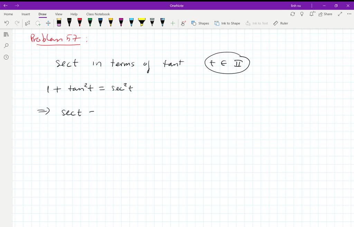Activate the Lasso Select tool
This screenshot has height=227, width=354.
38,23
